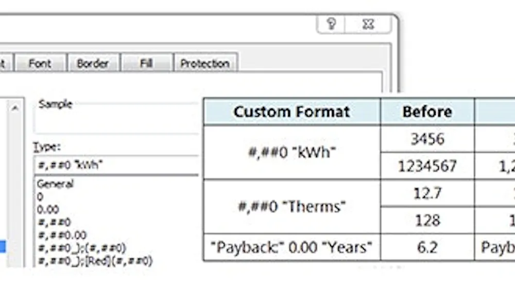This screenshot has width=515, height=286.
Task: Select the #,##0 format entry
Action: pos(54,222)
